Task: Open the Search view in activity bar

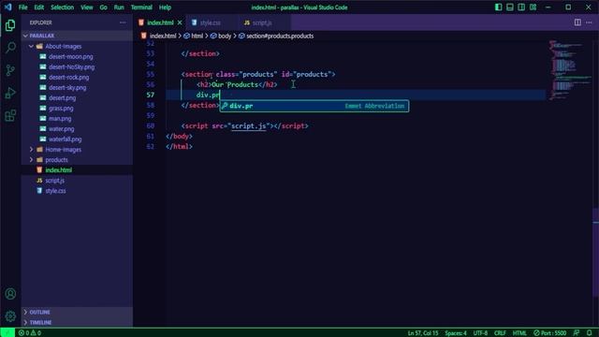Action: click(x=10, y=48)
